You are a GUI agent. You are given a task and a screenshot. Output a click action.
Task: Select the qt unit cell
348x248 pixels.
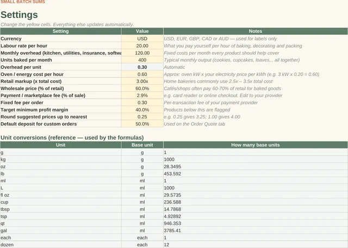(60, 223)
